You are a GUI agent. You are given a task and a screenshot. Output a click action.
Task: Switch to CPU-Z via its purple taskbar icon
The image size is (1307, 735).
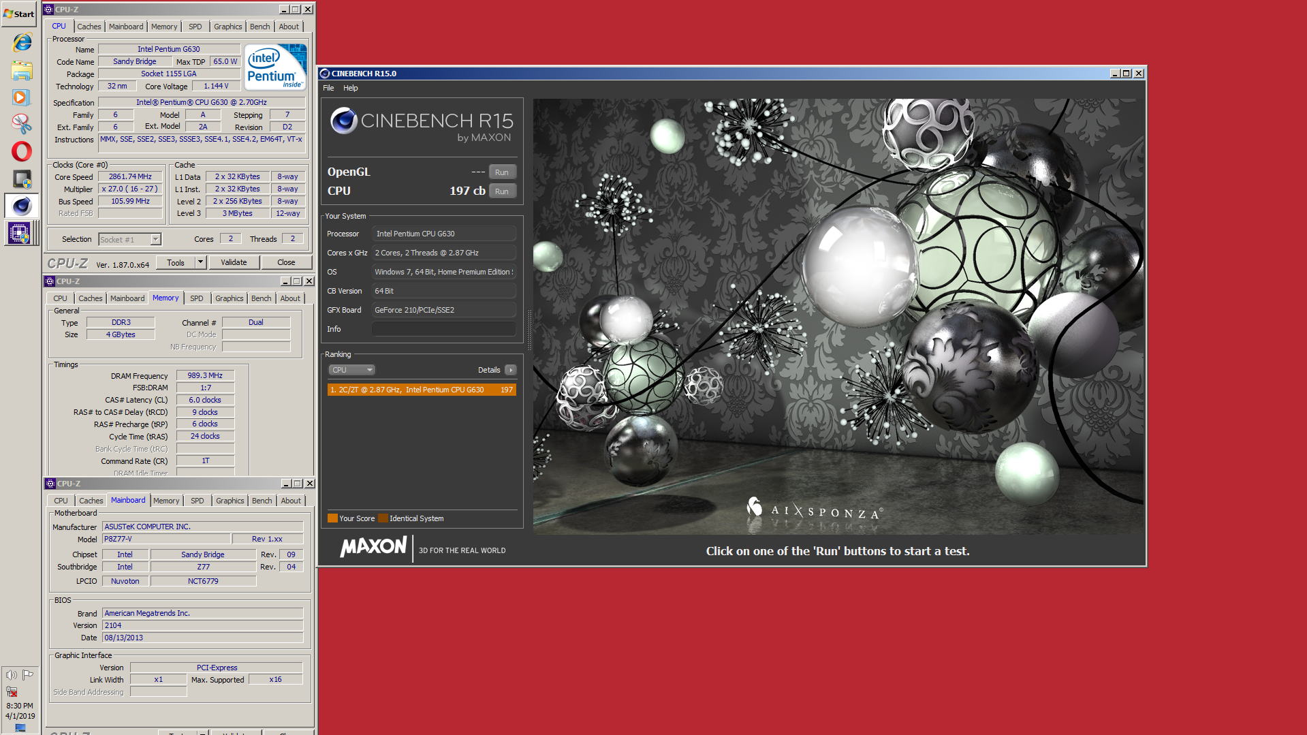[x=19, y=233]
